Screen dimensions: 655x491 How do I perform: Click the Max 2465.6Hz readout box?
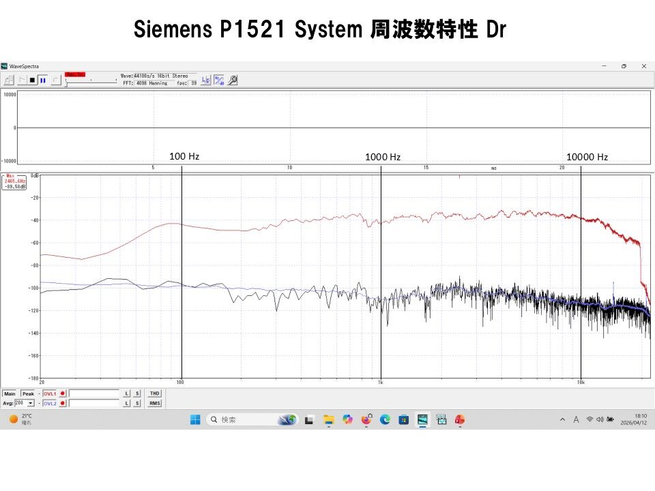click(x=14, y=181)
